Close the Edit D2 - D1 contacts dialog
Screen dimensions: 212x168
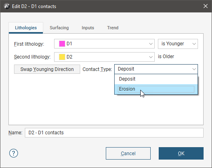pos(206,6)
